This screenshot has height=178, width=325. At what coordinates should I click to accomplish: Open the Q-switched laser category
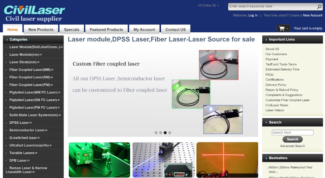point(24,138)
